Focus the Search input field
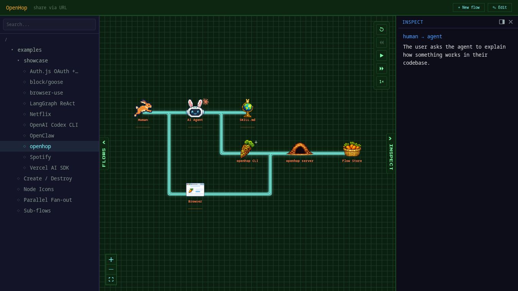 49,25
